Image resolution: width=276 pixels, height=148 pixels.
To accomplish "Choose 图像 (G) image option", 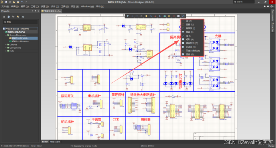I will click(192, 54).
